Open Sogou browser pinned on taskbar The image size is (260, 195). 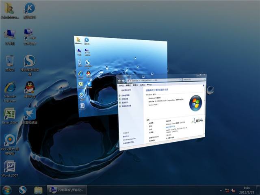click(23, 190)
